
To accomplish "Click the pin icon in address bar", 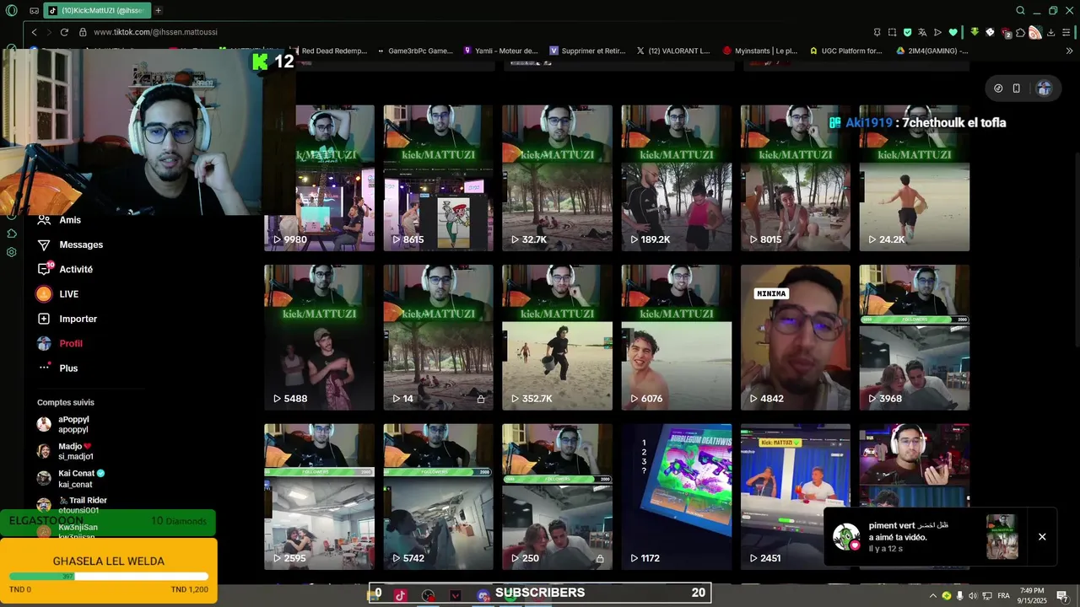I will point(877,32).
